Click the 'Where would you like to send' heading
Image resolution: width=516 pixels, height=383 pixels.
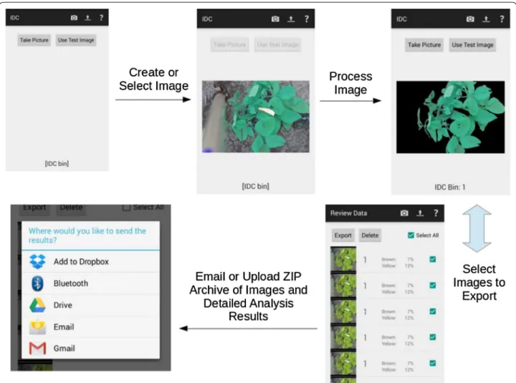click(87, 236)
